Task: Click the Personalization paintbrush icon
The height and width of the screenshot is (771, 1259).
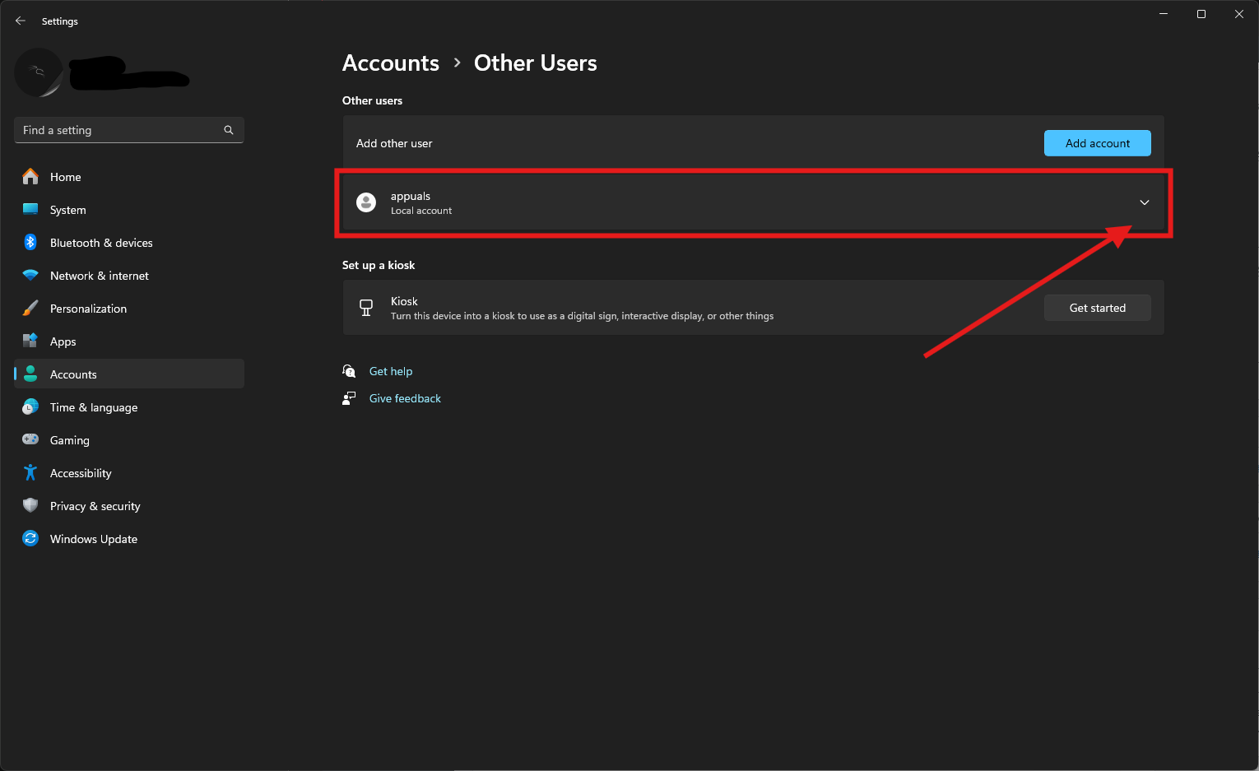Action: coord(30,309)
